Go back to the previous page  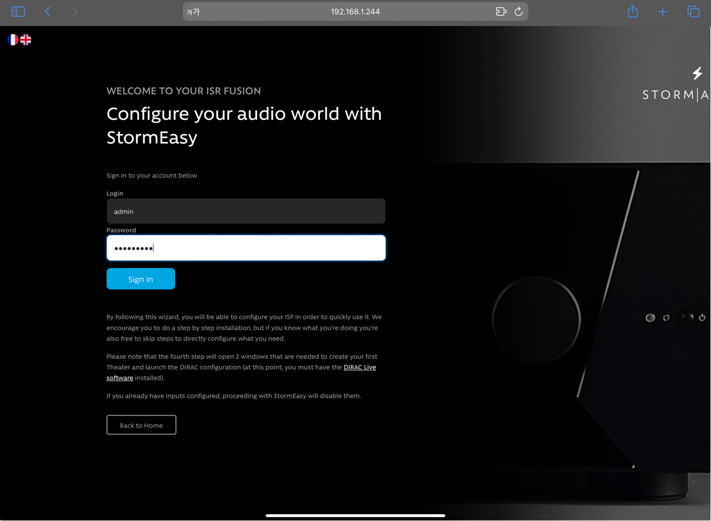click(x=48, y=11)
